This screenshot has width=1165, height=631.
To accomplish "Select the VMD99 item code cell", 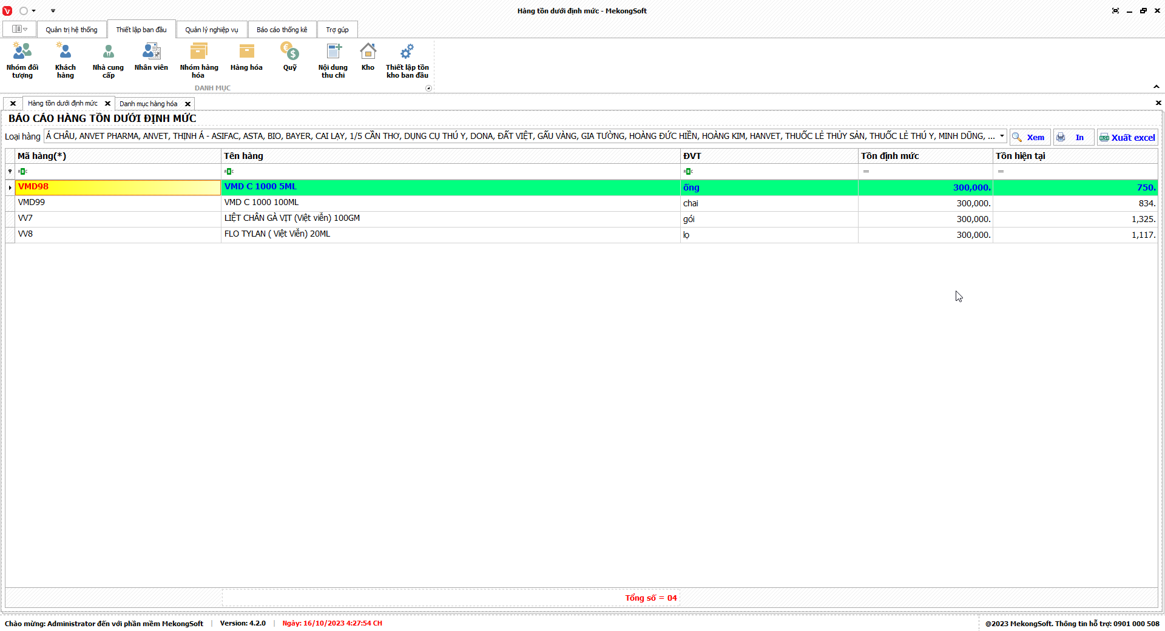I will (118, 203).
